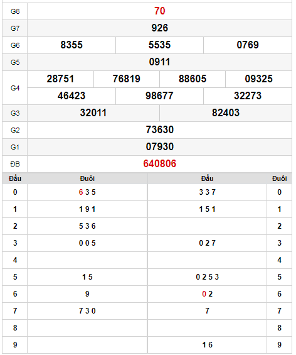Click G4 result 32273
The width and height of the screenshot is (296, 355).
pos(248,96)
